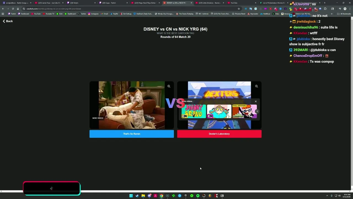The image size is (353, 199).
Task: Click the browser forward arrow
Action: pos(8,9)
